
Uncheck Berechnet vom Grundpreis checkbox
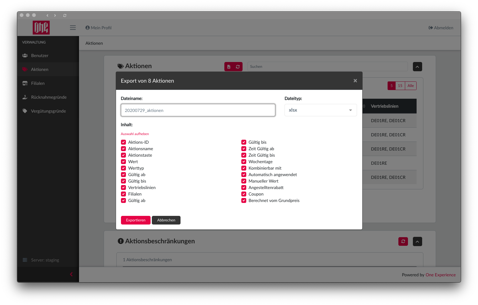pyautogui.click(x=244, y=200)
